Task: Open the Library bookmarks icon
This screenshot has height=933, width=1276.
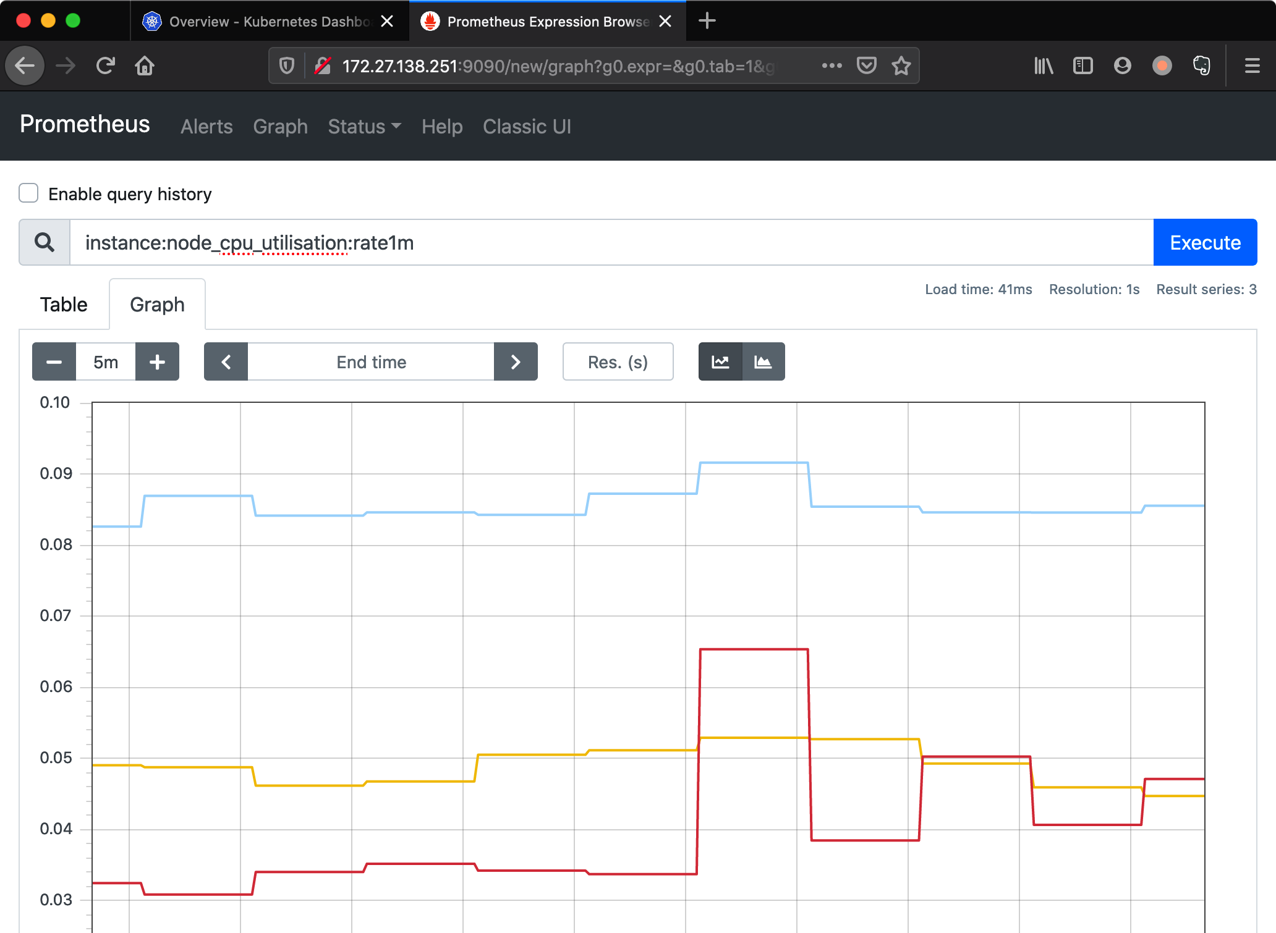Action: [1044, 65]
